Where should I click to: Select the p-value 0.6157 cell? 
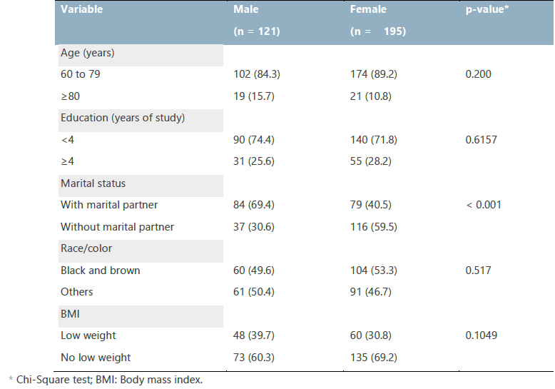(x=481, y=140)
